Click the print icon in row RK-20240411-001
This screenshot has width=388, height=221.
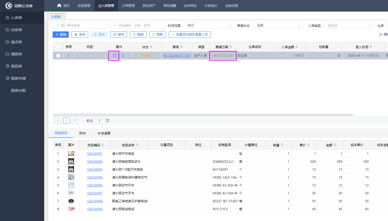[114, 56]
